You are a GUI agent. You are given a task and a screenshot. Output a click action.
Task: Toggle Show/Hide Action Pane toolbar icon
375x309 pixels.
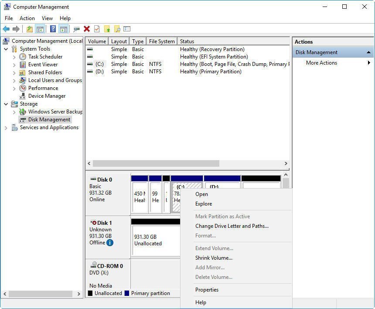point(64,29)
